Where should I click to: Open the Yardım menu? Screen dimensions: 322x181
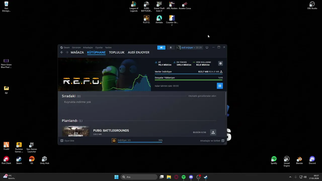[x=108, y=48]
